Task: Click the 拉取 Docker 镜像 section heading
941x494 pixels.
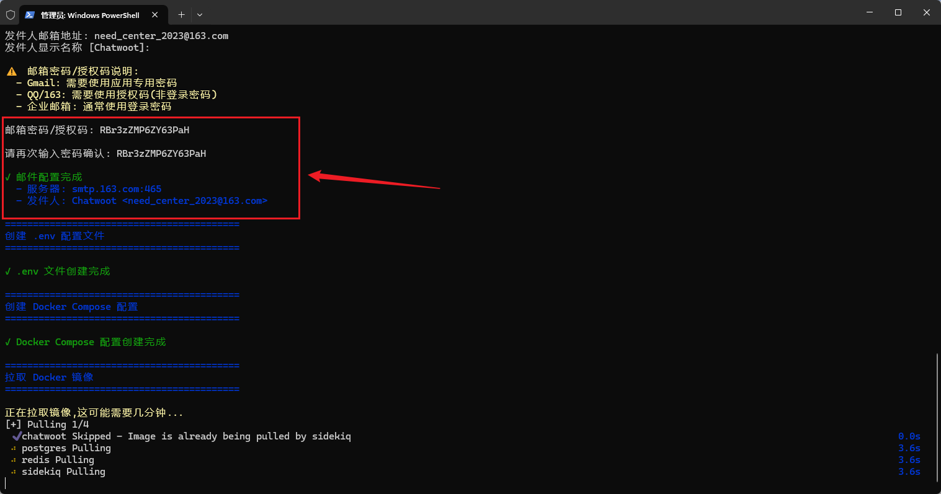Action: (x=49, y=377)
